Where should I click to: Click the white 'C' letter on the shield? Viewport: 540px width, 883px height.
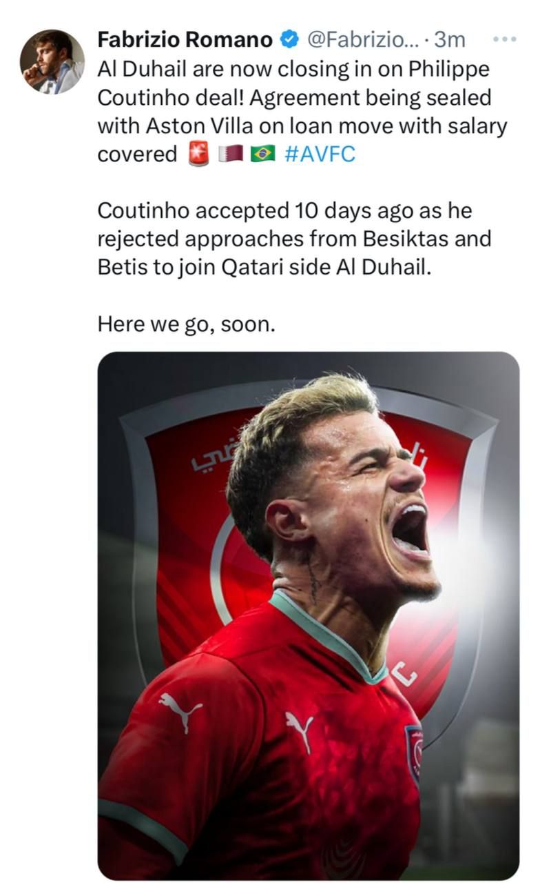[404, 673]
